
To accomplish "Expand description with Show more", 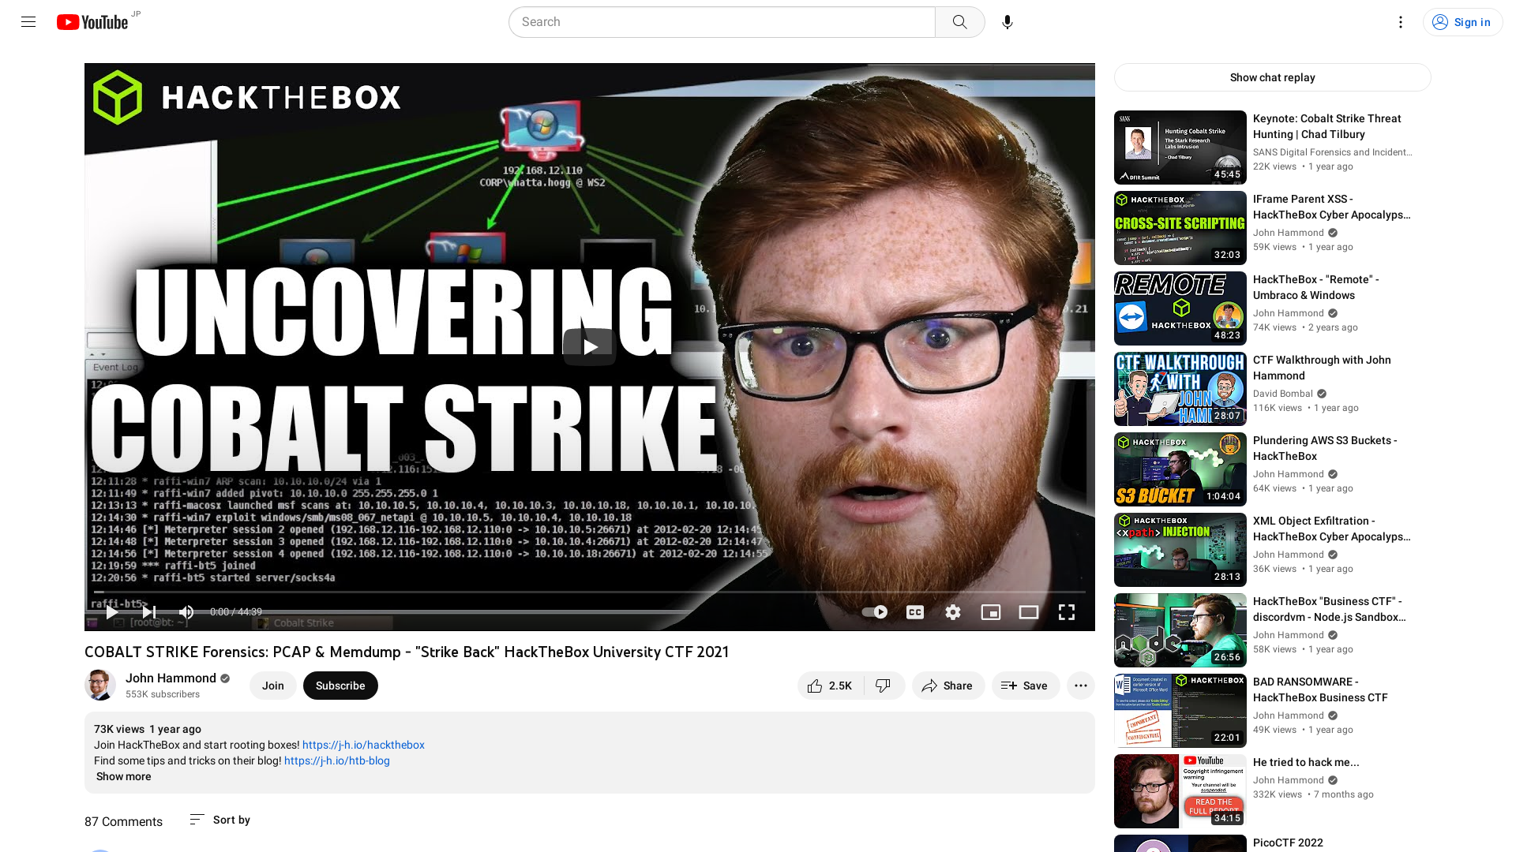I will tap(123, 776).
